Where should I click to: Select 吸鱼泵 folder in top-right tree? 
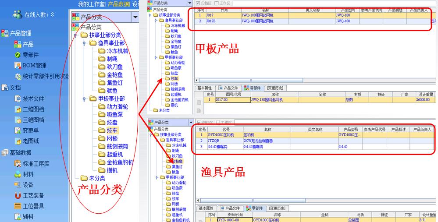pos(173,68)
